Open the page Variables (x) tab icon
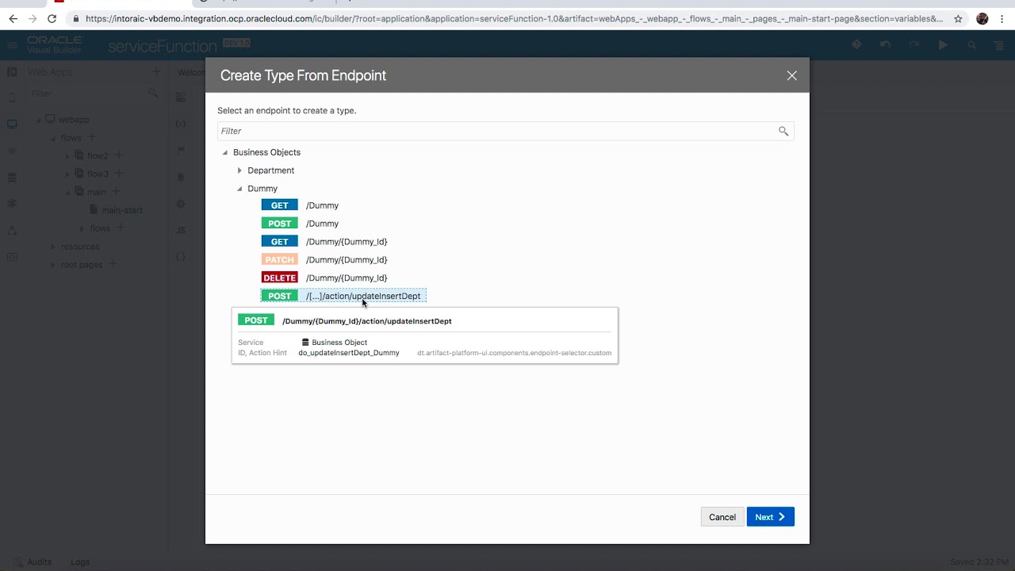The height and width of the screenshot is (571, 1015). (x=181, y=125)
